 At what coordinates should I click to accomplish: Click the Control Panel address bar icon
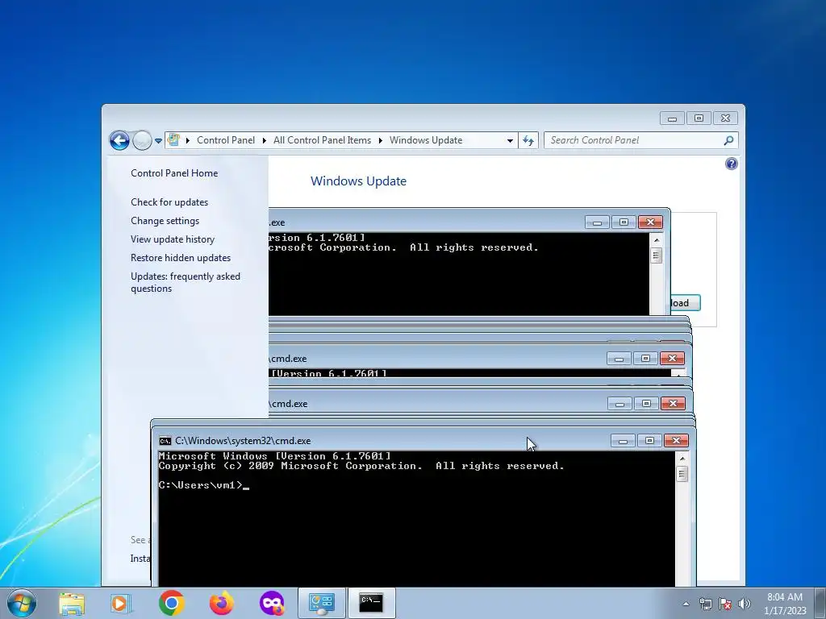(173, 140)
